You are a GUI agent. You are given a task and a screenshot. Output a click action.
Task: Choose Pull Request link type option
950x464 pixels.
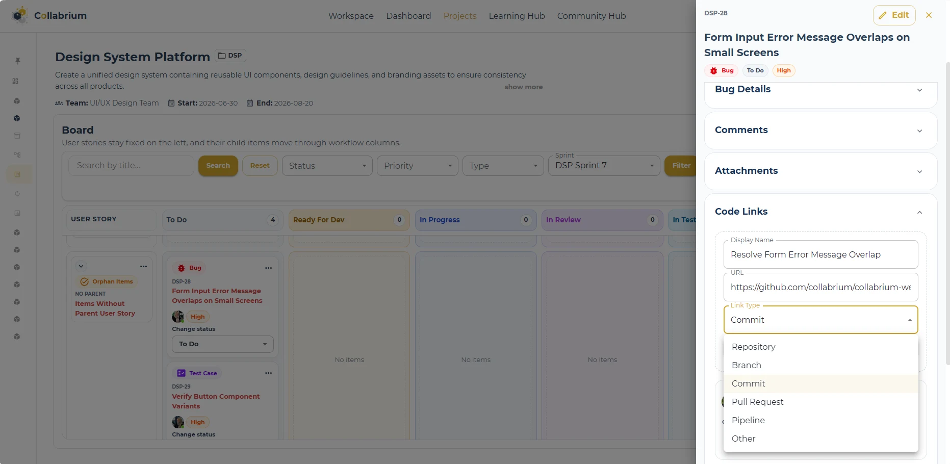tap(820, 402)
